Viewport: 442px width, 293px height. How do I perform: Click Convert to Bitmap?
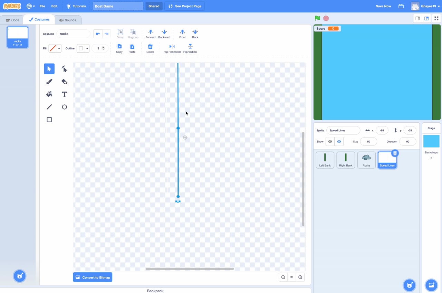93,277
